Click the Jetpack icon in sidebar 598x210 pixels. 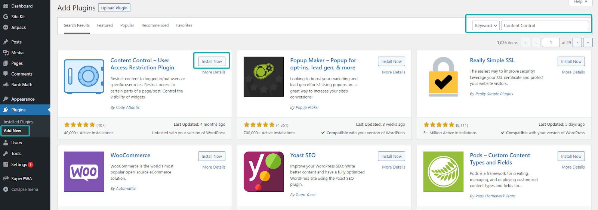pos(6,27)
